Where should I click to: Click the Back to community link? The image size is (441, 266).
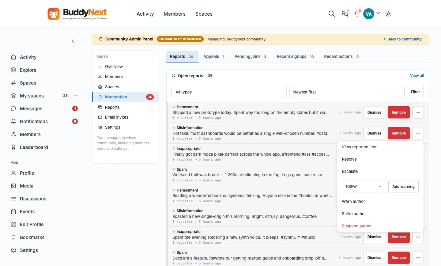click(402, 39)
